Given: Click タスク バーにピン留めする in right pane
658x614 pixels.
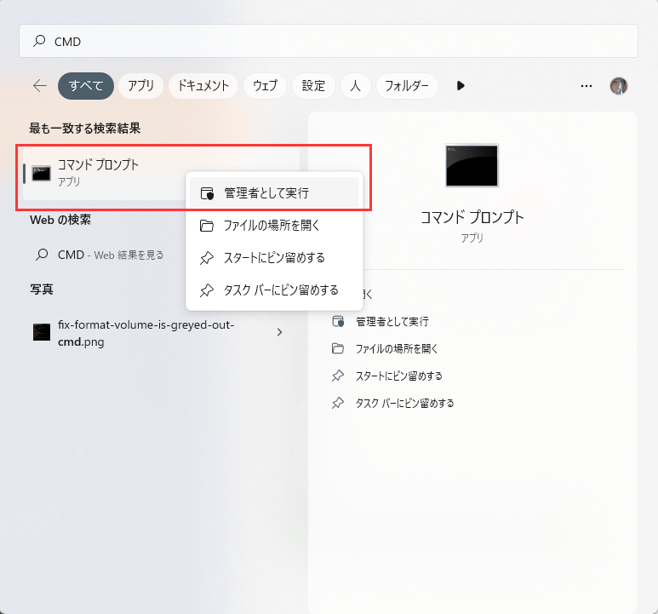Looking at the screenshot, I should 404,403.
